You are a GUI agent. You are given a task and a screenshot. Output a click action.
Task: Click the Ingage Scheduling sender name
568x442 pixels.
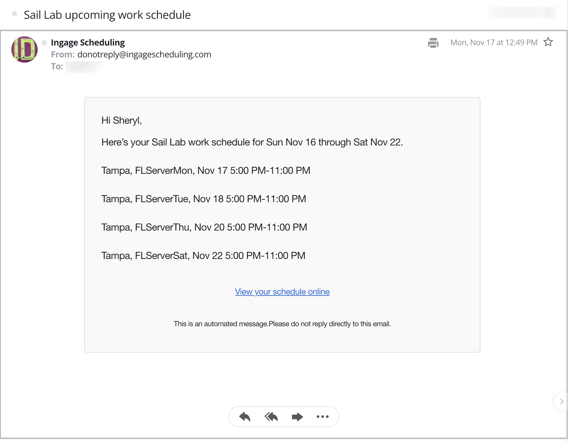88,43
